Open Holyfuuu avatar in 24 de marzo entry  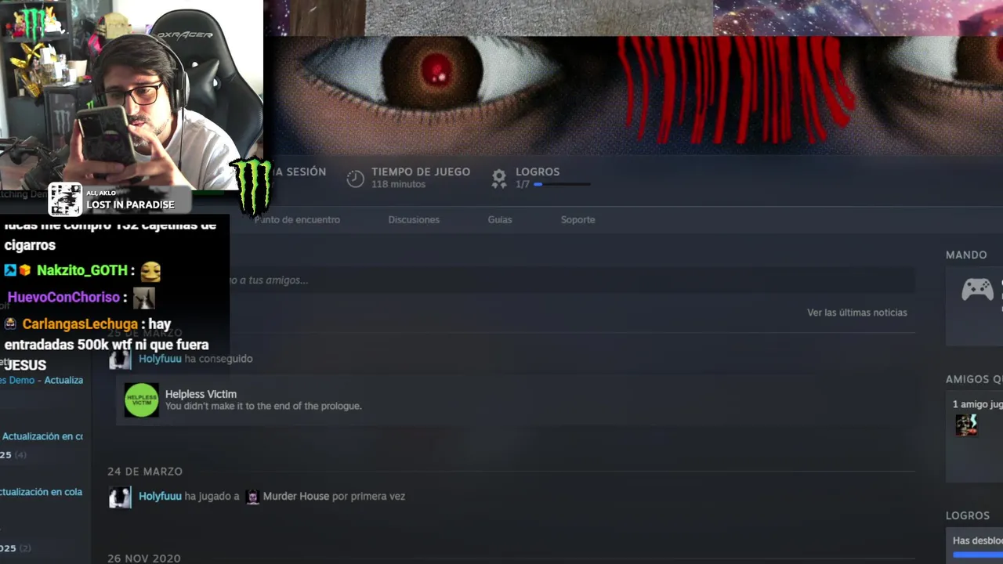tap(120, 497)
